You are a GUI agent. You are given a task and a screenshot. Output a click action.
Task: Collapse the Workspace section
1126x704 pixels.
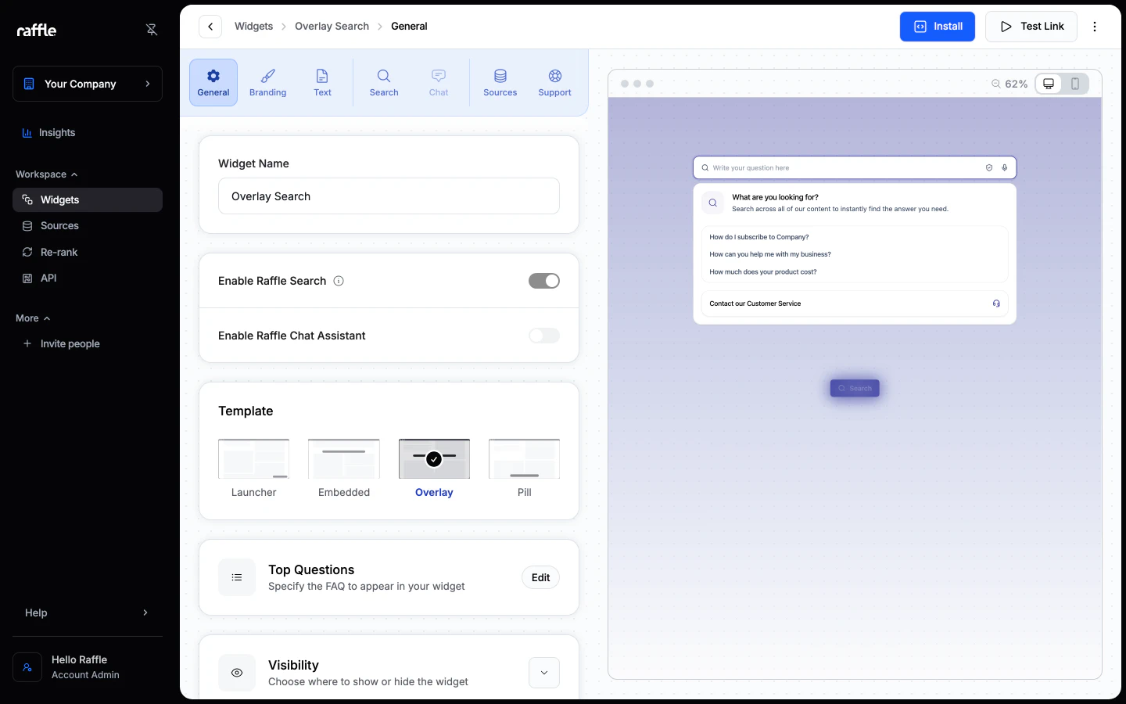(47, 174)
